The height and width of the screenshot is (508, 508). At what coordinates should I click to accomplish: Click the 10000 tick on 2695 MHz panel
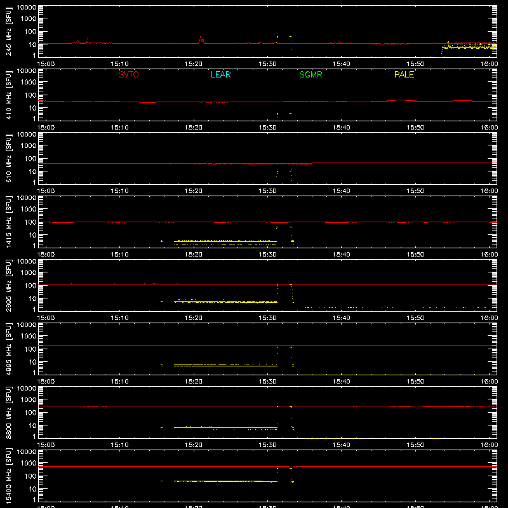pos(27,262)
